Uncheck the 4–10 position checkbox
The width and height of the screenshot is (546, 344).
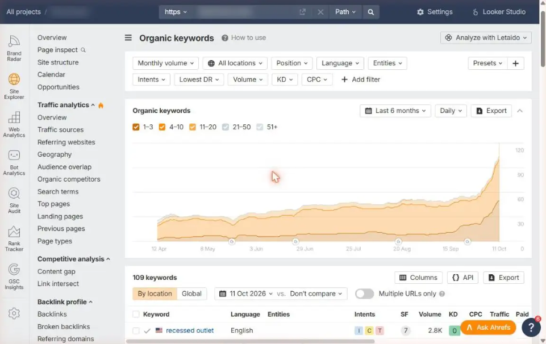(162, 127)
